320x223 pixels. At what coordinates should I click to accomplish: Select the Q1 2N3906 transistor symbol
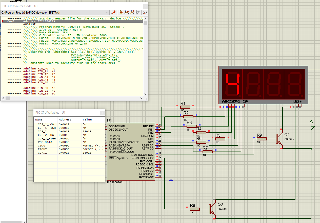point(279,139)
